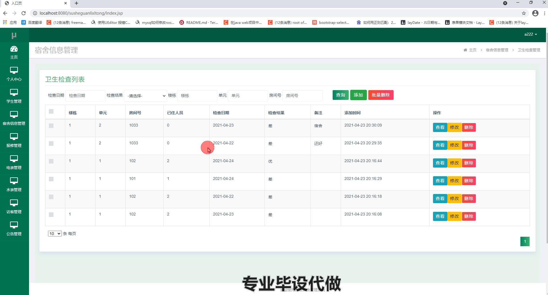
Task: Open 水表管理 monitor icon in sidebar
Action: pyautogui.click(x=14, y=181)
